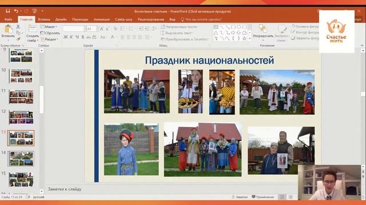Toggle Bold (Ж) formatting
The height and width of the screenshot is (205, 366).
(66, 37)
